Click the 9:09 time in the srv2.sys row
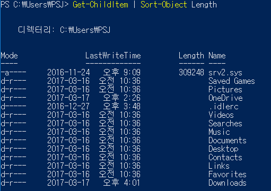 pos(132,73)
